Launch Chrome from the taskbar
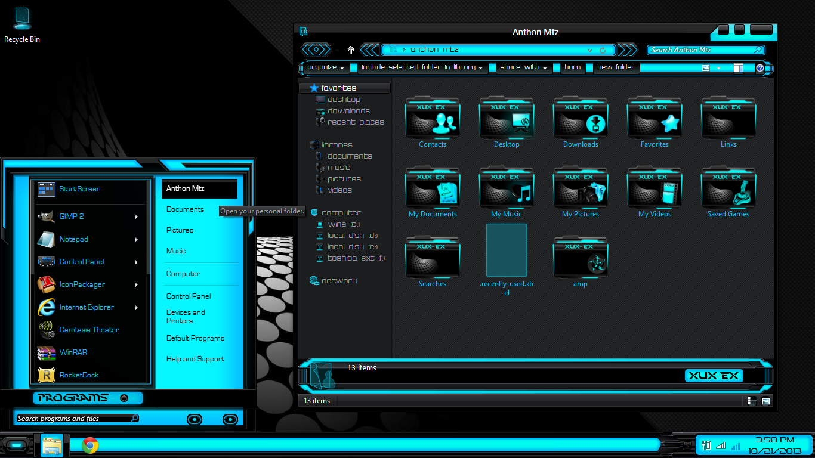815x458 pixels. [x=90, y=445]
